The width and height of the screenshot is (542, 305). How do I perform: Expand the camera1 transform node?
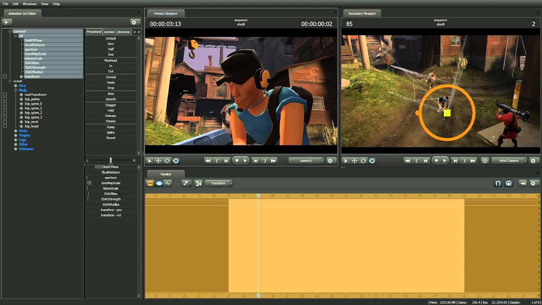[21, 77]
